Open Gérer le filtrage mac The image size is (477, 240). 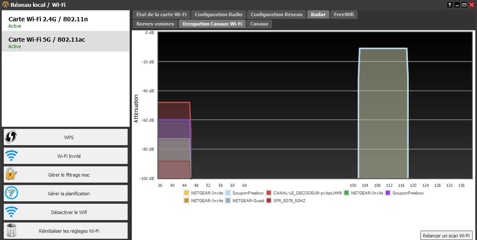click(x=66, y=175)
